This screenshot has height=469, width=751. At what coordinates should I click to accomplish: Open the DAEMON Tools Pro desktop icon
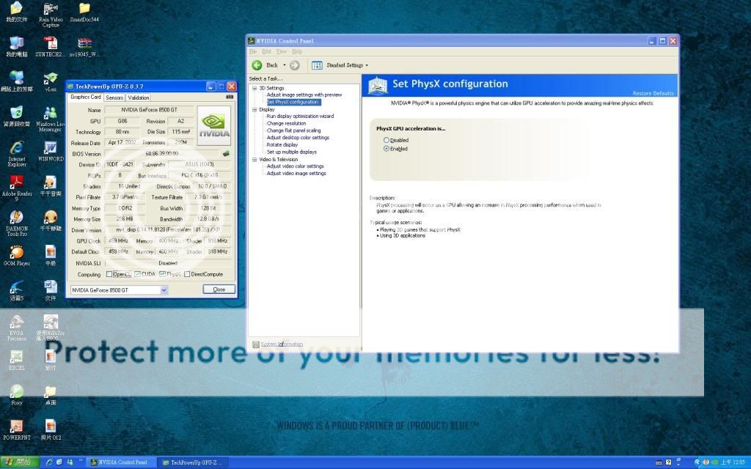[x=17, y=218]
